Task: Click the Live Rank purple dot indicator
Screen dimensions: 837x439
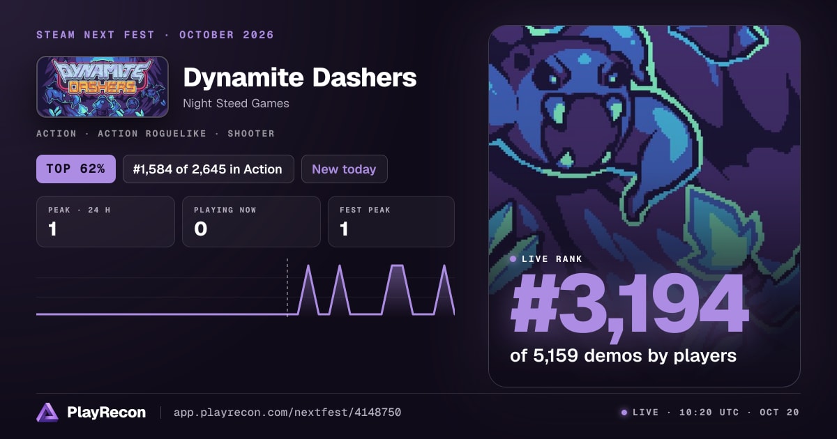Action: pyautogui.click(x=513, y=259)
